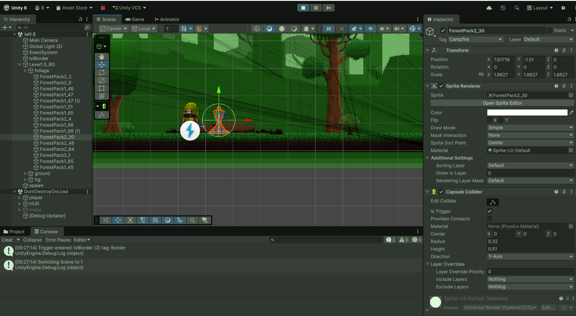Image resolution: width=576 pixels, height=316 pixels.
Task: Open the Tag dropdown showing Campfire
Action: tap(476, 39)
